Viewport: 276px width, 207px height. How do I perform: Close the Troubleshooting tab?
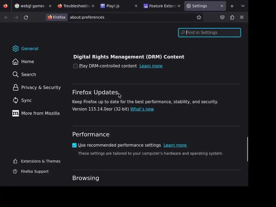pyautogui.click(x=93, y=6)
